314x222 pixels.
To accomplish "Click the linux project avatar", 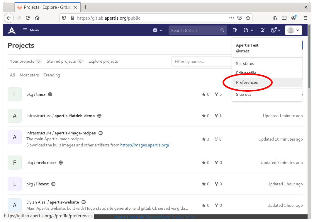I will click(15, 94).
